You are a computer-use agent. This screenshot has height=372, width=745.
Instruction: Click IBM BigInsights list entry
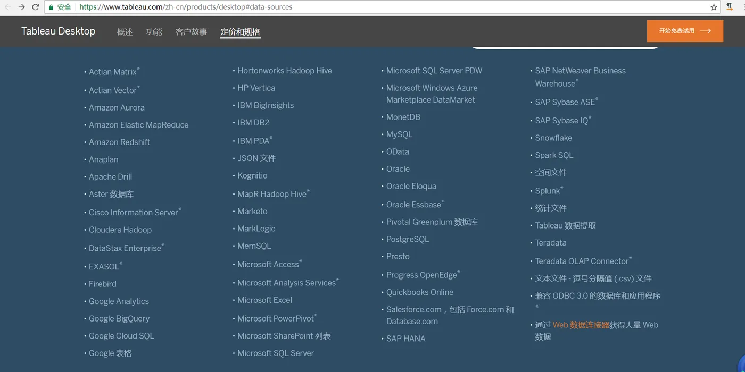(x=266, y=105)
